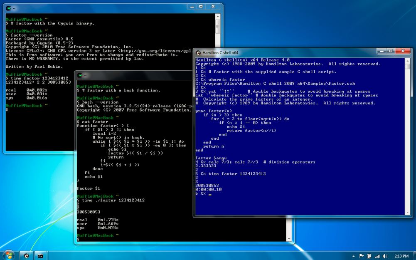Minimize the rear Cygwin factor window
416x260 pixels.
click(192, 7)
